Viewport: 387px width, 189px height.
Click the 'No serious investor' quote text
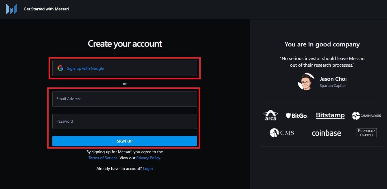click(322, 62)
